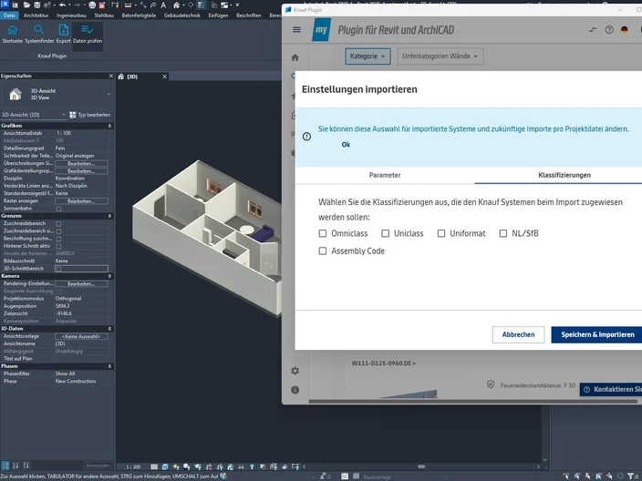Click the 1 : 100 scale in view control bar

133,466
